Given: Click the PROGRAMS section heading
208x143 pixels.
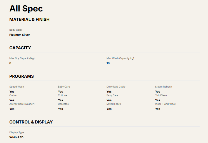Looking at the screenshot, I should (x=22, y=76).
